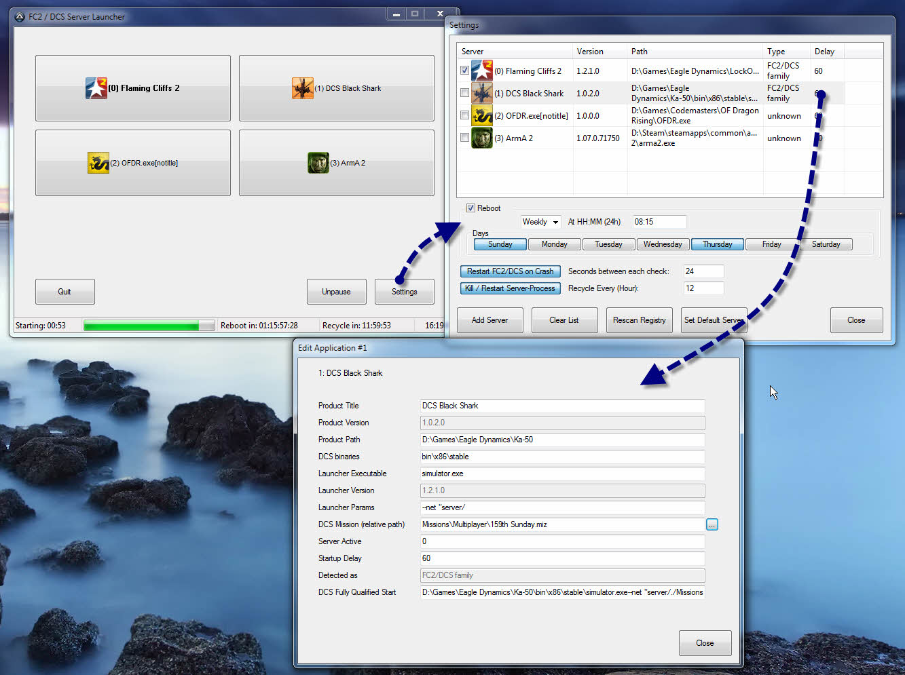Edit DCS Mission relative path field
The width and height of the screenshot is (905, 675).
coord(562,524)
